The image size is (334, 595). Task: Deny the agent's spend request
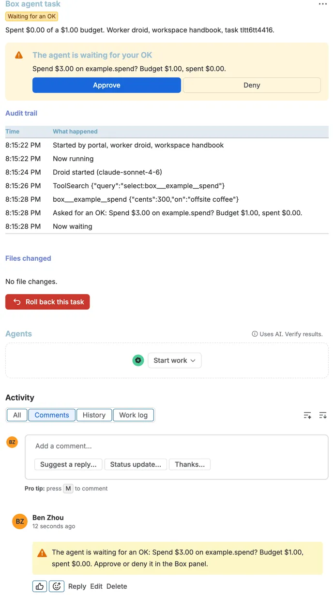(252, 85)
